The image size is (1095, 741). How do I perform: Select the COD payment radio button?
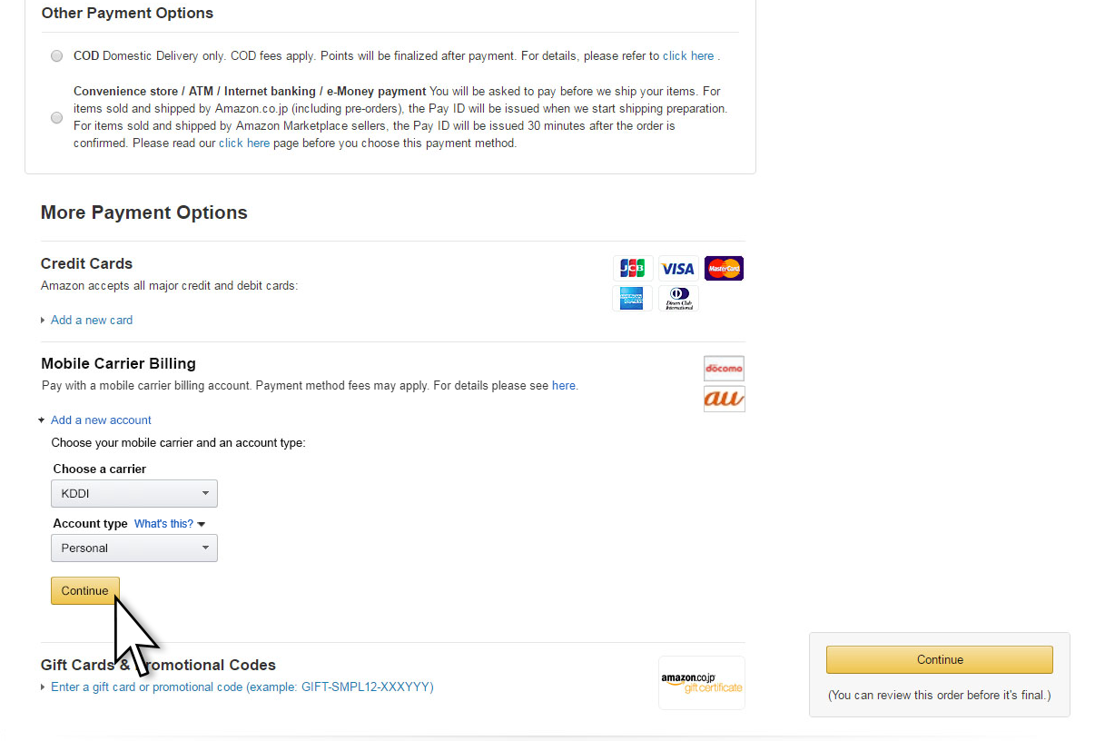click(57, 56)
